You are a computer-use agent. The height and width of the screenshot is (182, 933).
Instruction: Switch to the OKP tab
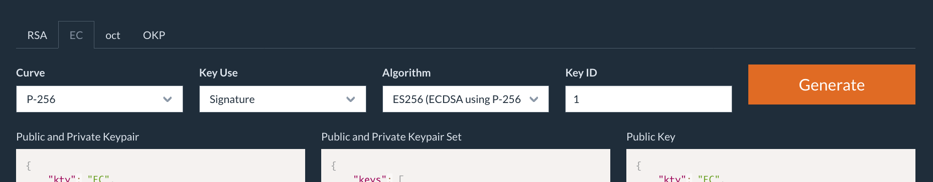pos(154,35)
